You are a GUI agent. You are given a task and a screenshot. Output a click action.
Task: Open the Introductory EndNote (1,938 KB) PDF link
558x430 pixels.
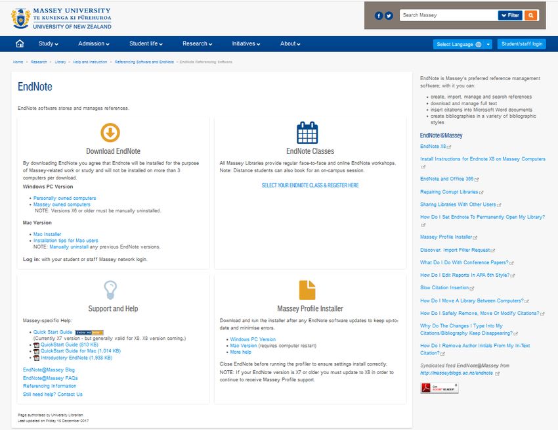pyautogui.click(x=77, y=358)
